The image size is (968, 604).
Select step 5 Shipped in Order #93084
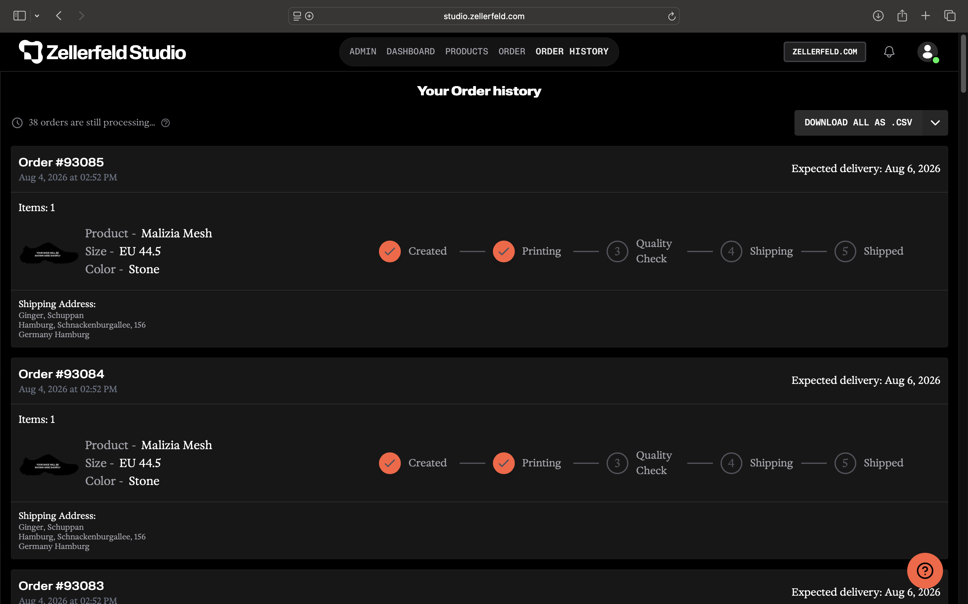pyautogui.click(x=845, y=463)
